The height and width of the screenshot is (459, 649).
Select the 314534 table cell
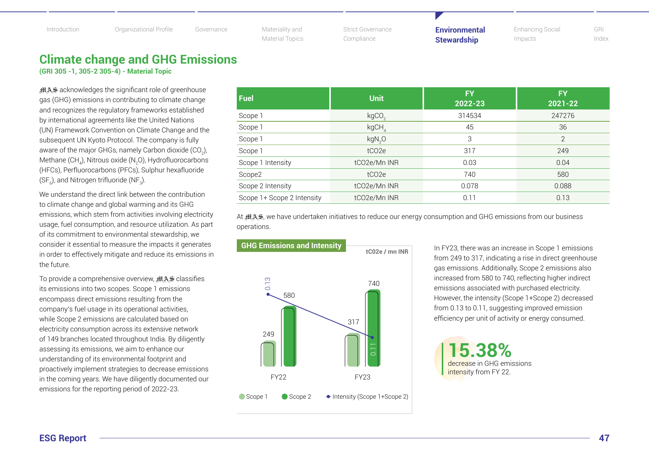(470, 115)
